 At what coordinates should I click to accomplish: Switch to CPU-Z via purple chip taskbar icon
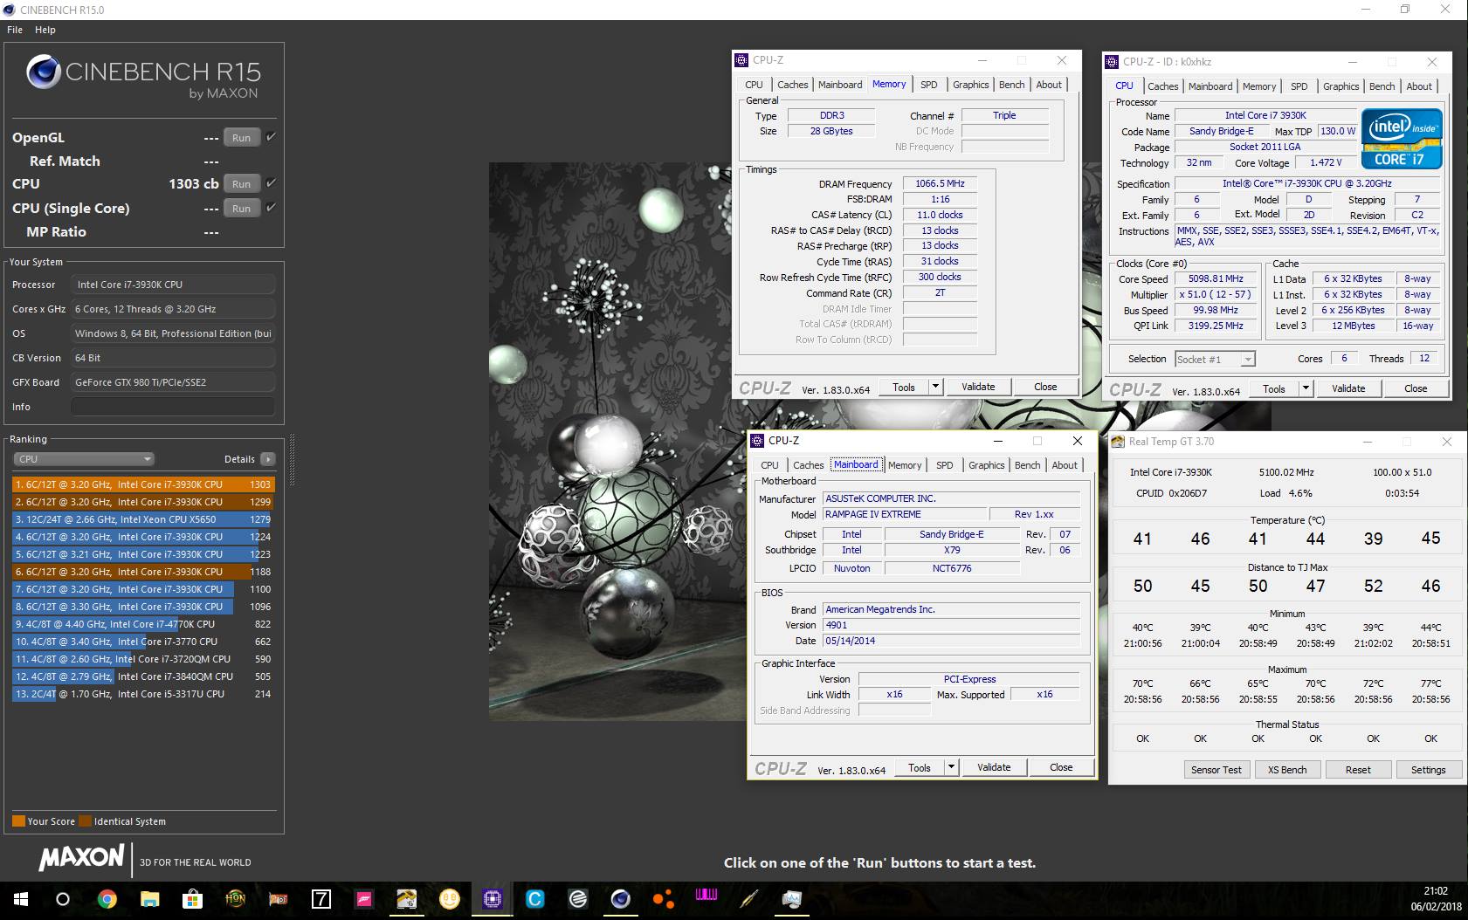[x=492, y=898]
